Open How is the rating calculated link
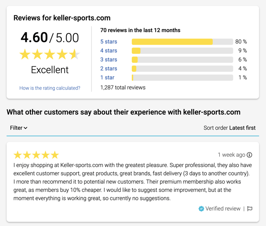The image size is (266, 226). point(50,88)
